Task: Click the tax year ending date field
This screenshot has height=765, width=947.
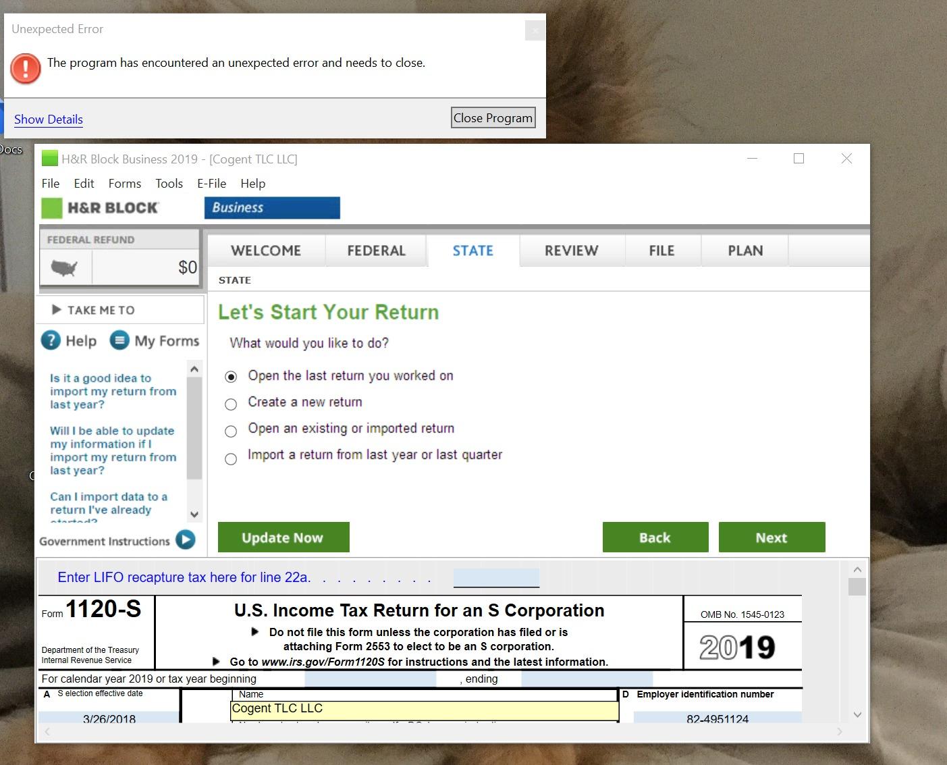Action: coord(587,679)
